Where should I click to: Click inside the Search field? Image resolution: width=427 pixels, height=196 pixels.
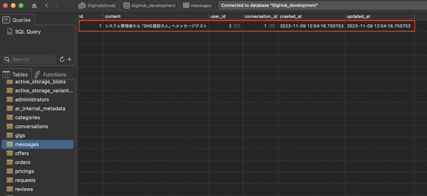tap(29, 59)
